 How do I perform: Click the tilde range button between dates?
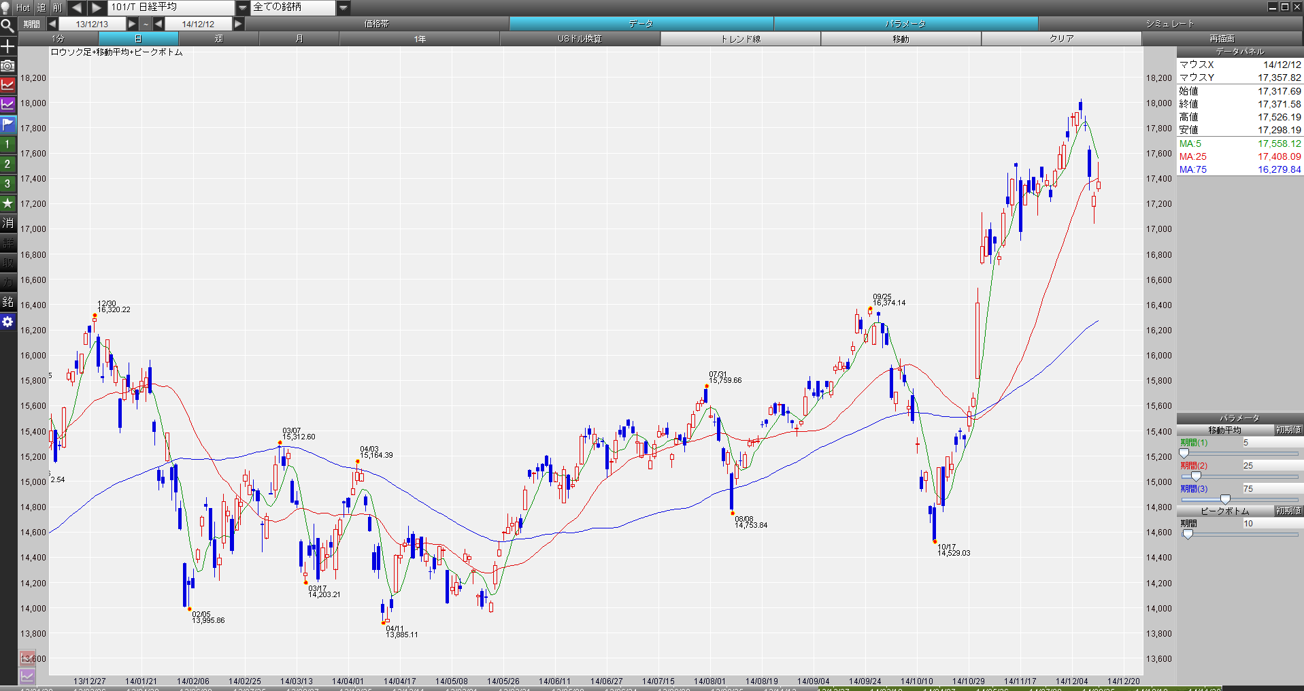[x=146, y=24]
